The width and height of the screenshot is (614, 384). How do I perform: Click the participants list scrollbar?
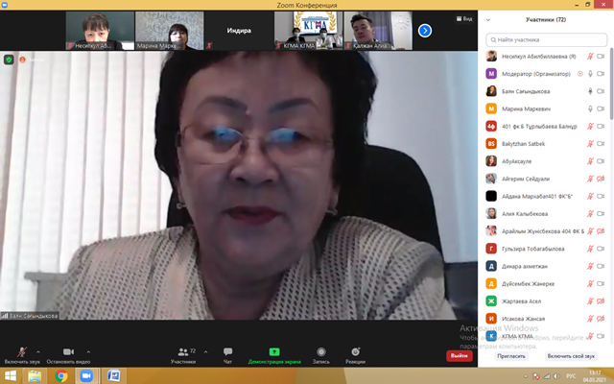click(612, 84)
